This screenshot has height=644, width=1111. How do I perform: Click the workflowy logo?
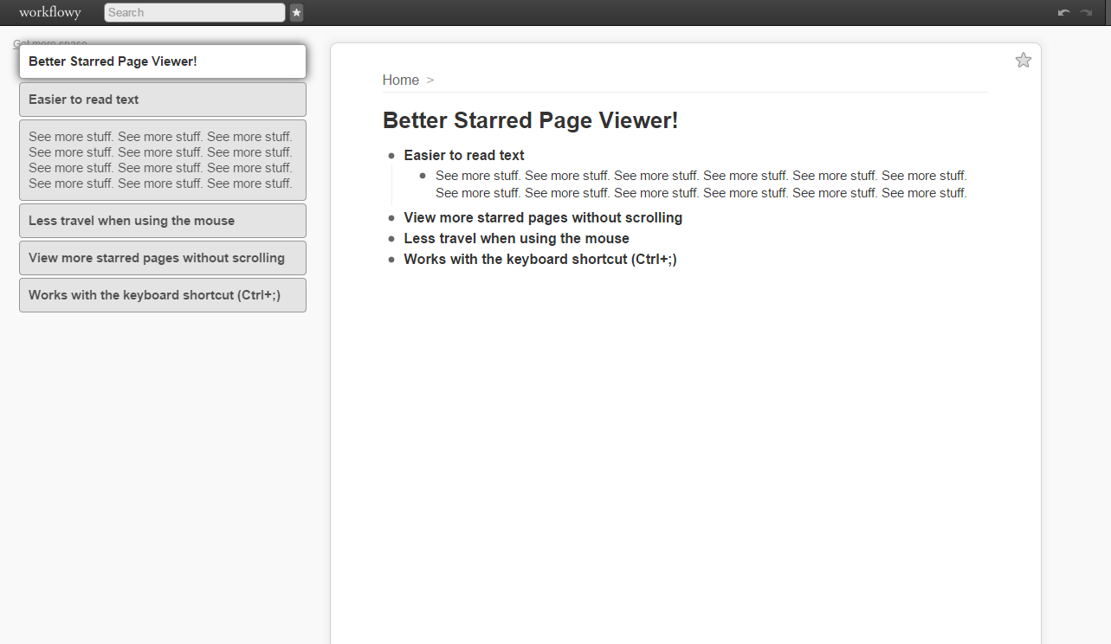(x=50, y=12)
